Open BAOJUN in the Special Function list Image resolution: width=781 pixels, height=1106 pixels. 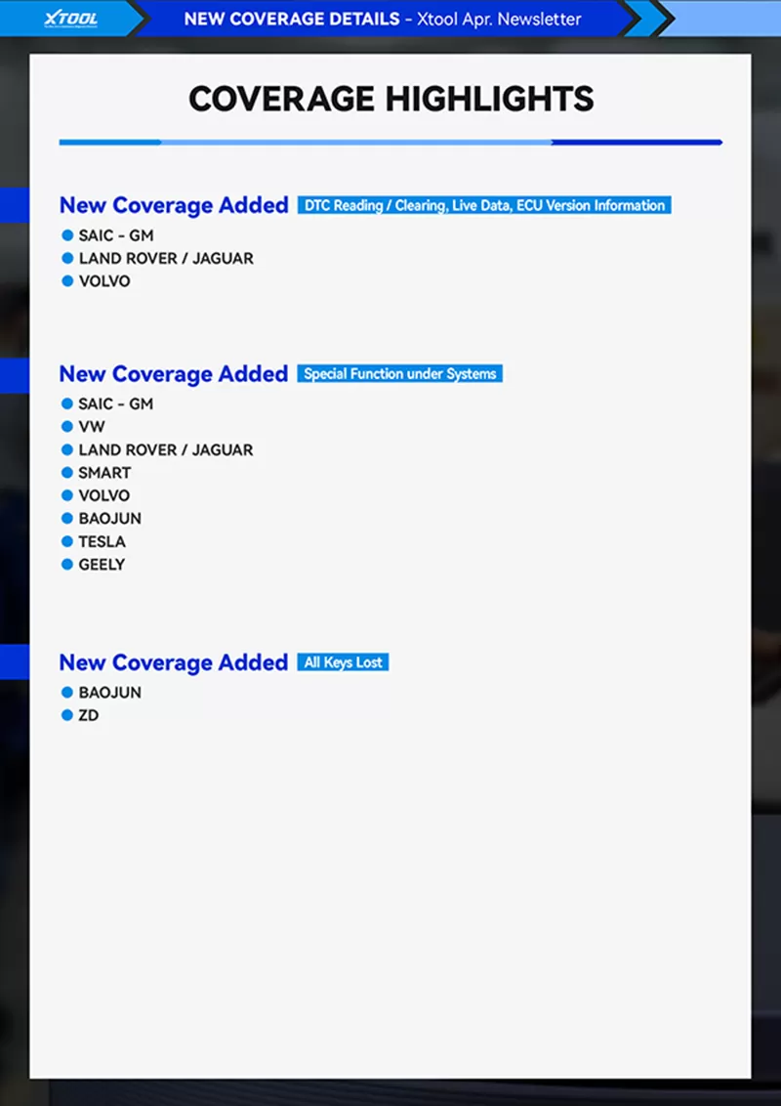(x=110, y=519)
